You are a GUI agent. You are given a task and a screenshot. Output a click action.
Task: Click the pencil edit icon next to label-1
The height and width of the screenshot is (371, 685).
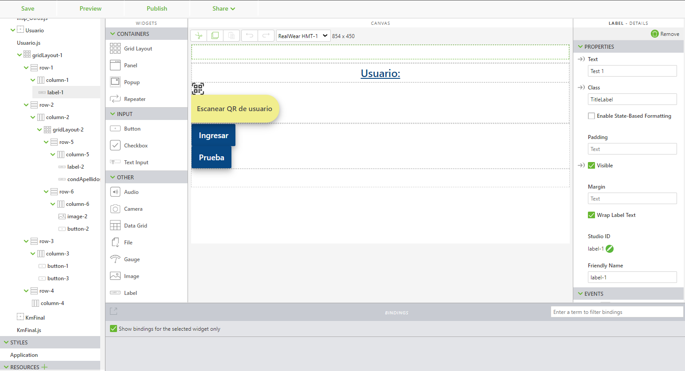tap(609, 249)
